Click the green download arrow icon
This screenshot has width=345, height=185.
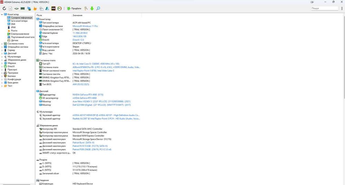tap(92, 8)
